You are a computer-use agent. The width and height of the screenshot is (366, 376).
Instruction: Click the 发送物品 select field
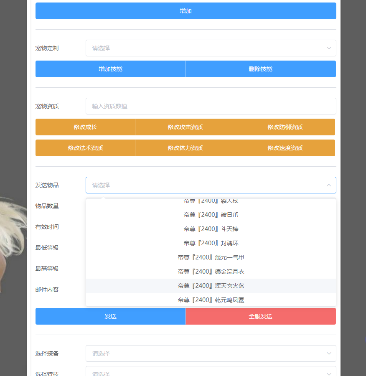coord(205,185)
